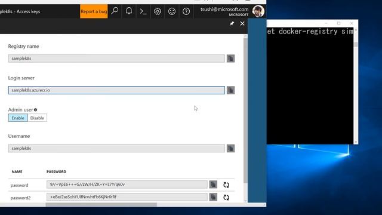Viewport: 382px width, 215px height.
Task: Open the portal search magnifier
Action: coord(115,11)
